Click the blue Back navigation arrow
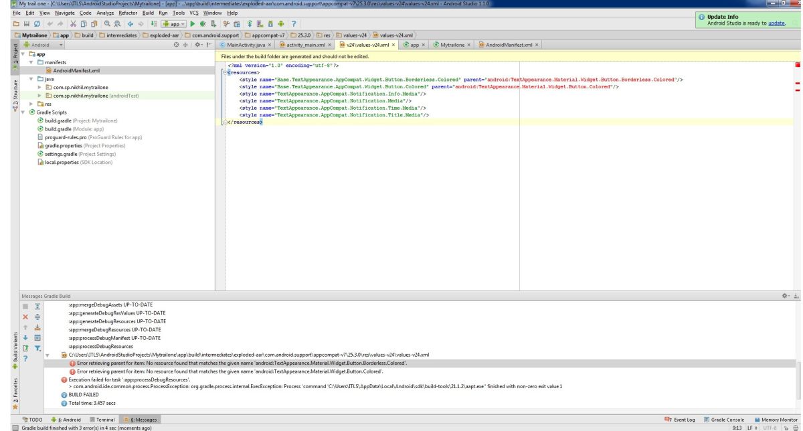The image size is (803, 431). pos(130,24)
